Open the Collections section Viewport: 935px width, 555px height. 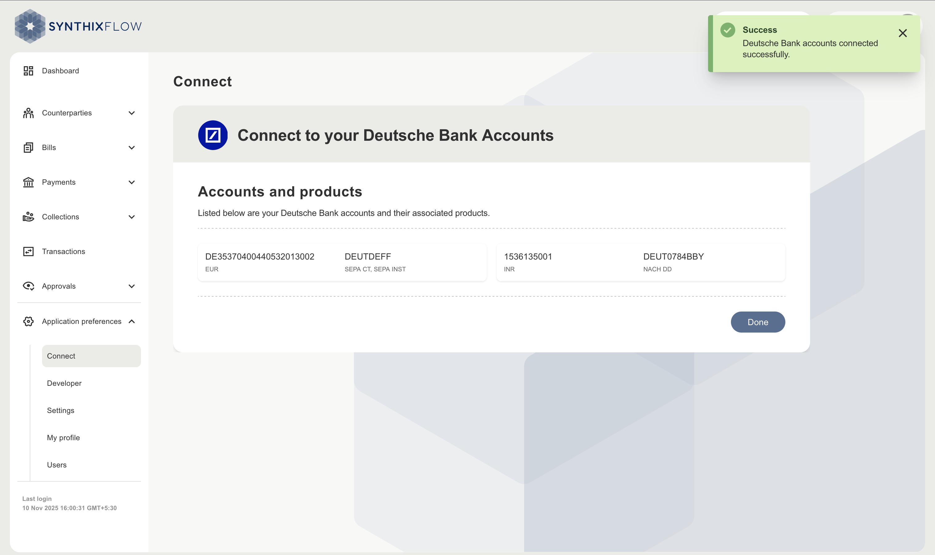click(61, 217)
